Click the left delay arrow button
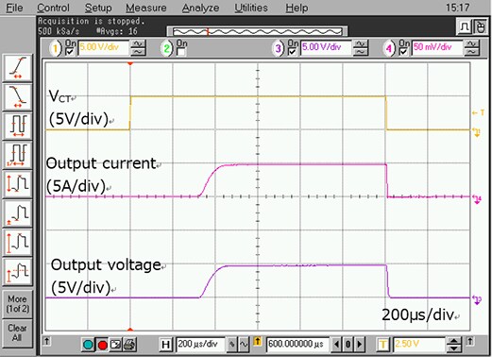The width and height of the screenshot is (492, 357). [x=337, y=345]
